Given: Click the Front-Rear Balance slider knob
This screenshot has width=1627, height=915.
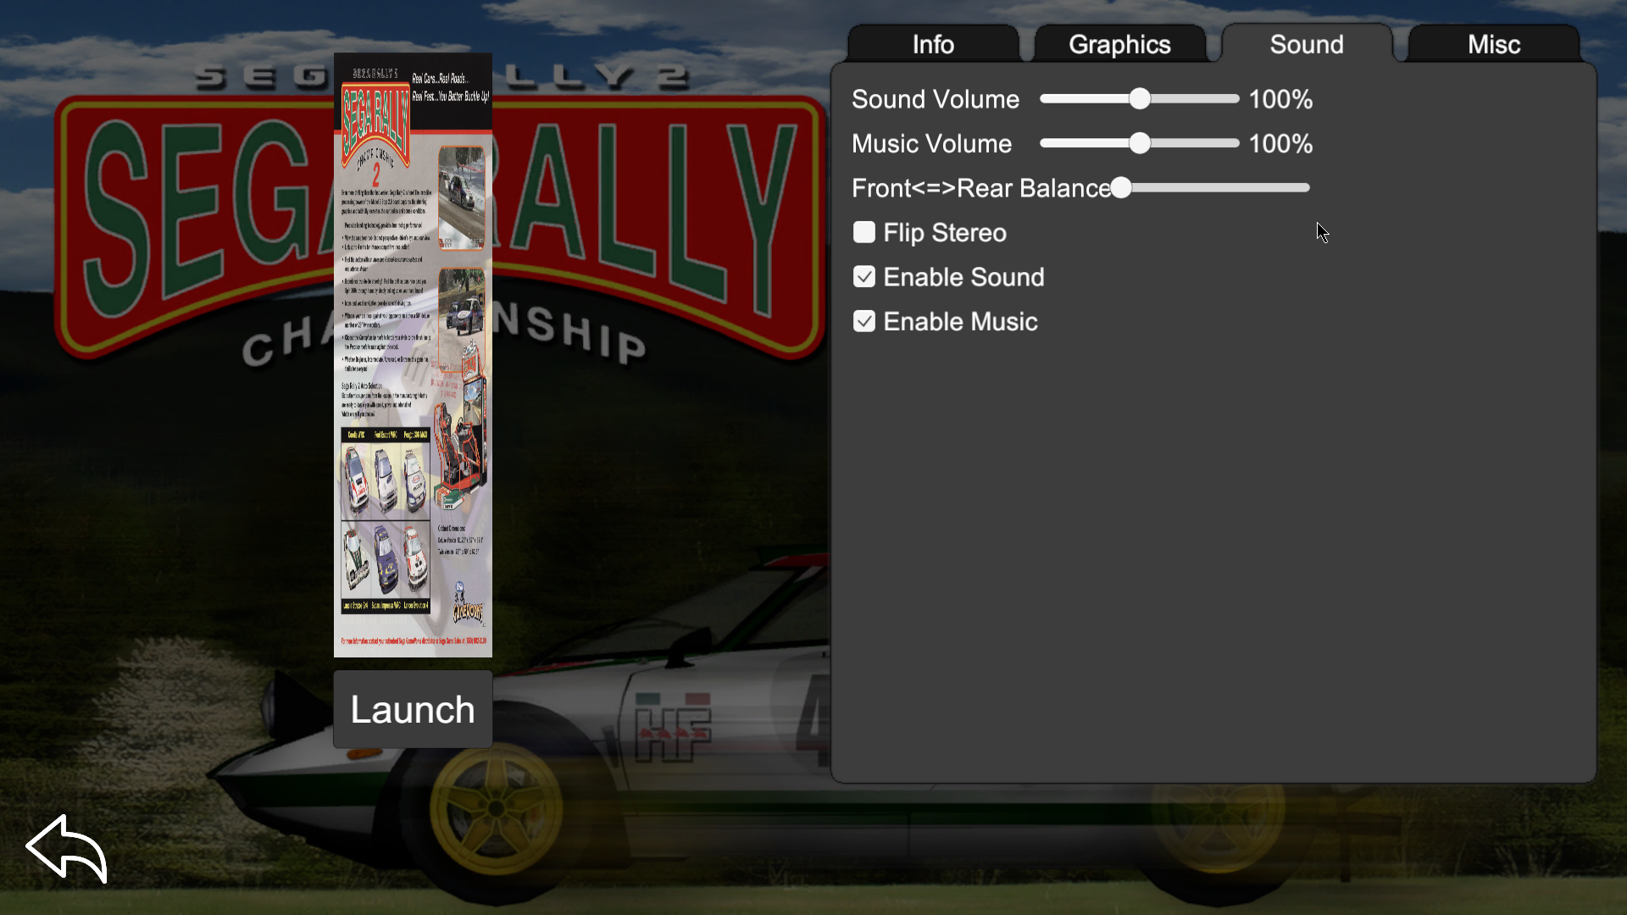Looking at the screenshot, I should coord(1121,188).
